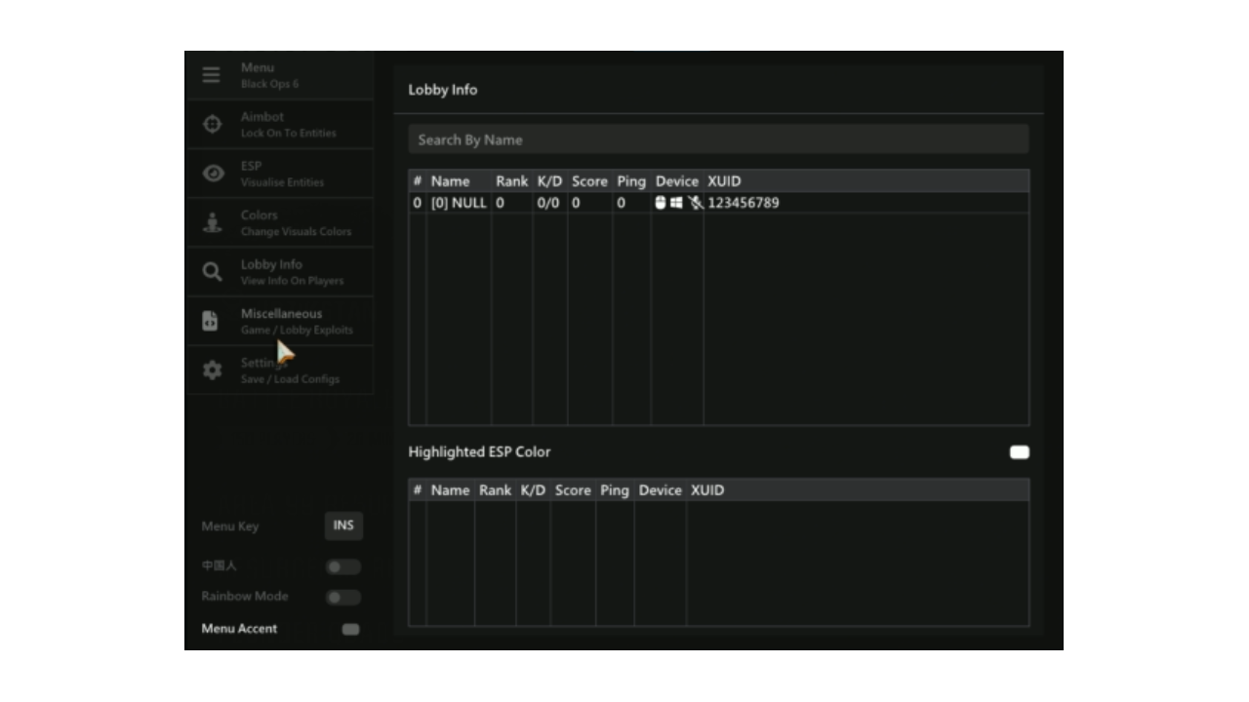This screenshot has height=702, width=1249.
Task: Change the INS Menu Key binding
Action: point(343,526)
